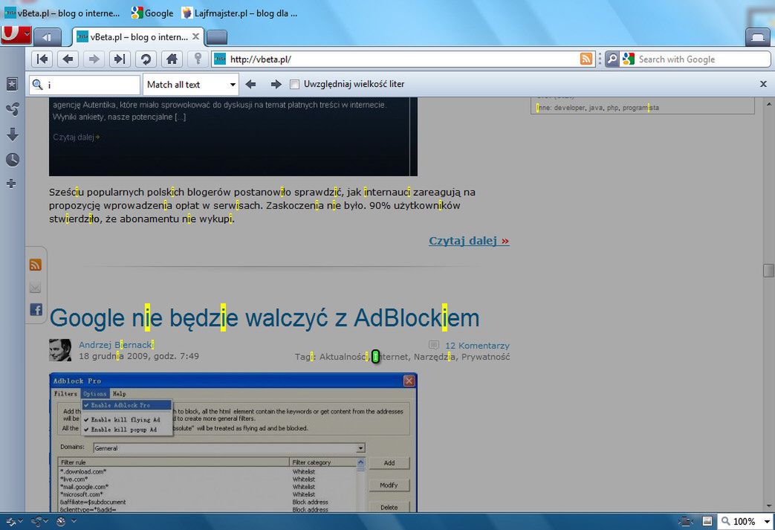Click the RSS feed icon in address bar
775x530 pixels.
(x=586, y=59)
